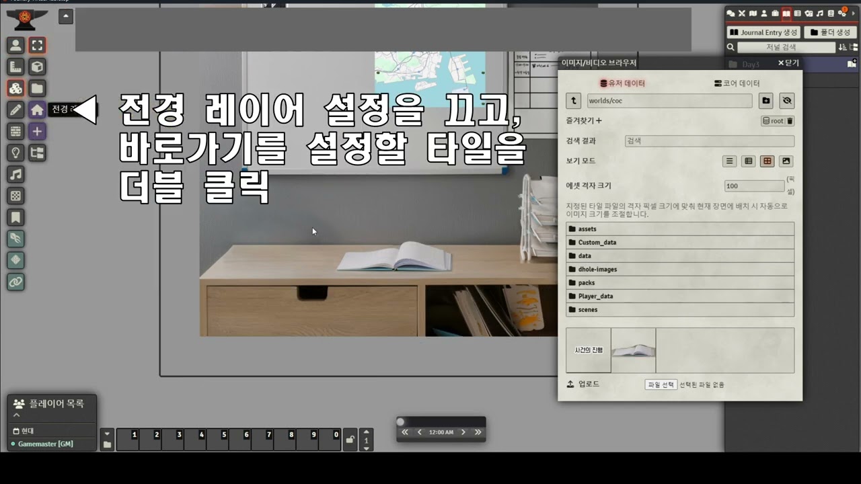Open the Items suitcase sidebar tab

(775, 13)
